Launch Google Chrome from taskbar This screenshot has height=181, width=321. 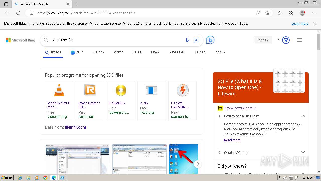45,178
